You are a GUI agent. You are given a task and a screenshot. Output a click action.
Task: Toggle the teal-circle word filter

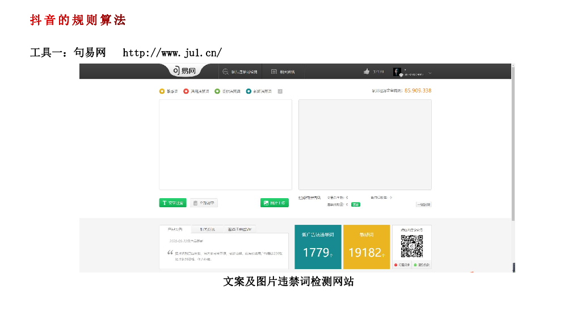coord(259,91)
